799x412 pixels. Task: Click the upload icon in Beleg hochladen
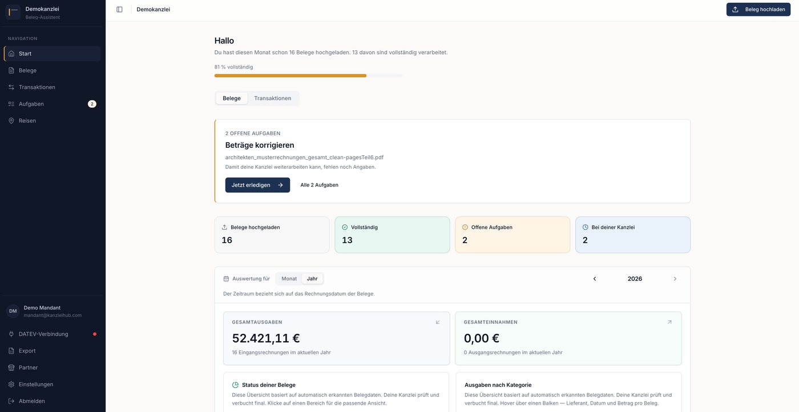pos(735,9)
